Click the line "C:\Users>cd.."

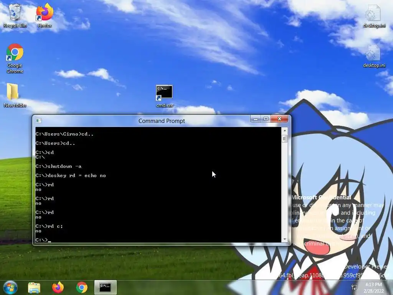55,143
